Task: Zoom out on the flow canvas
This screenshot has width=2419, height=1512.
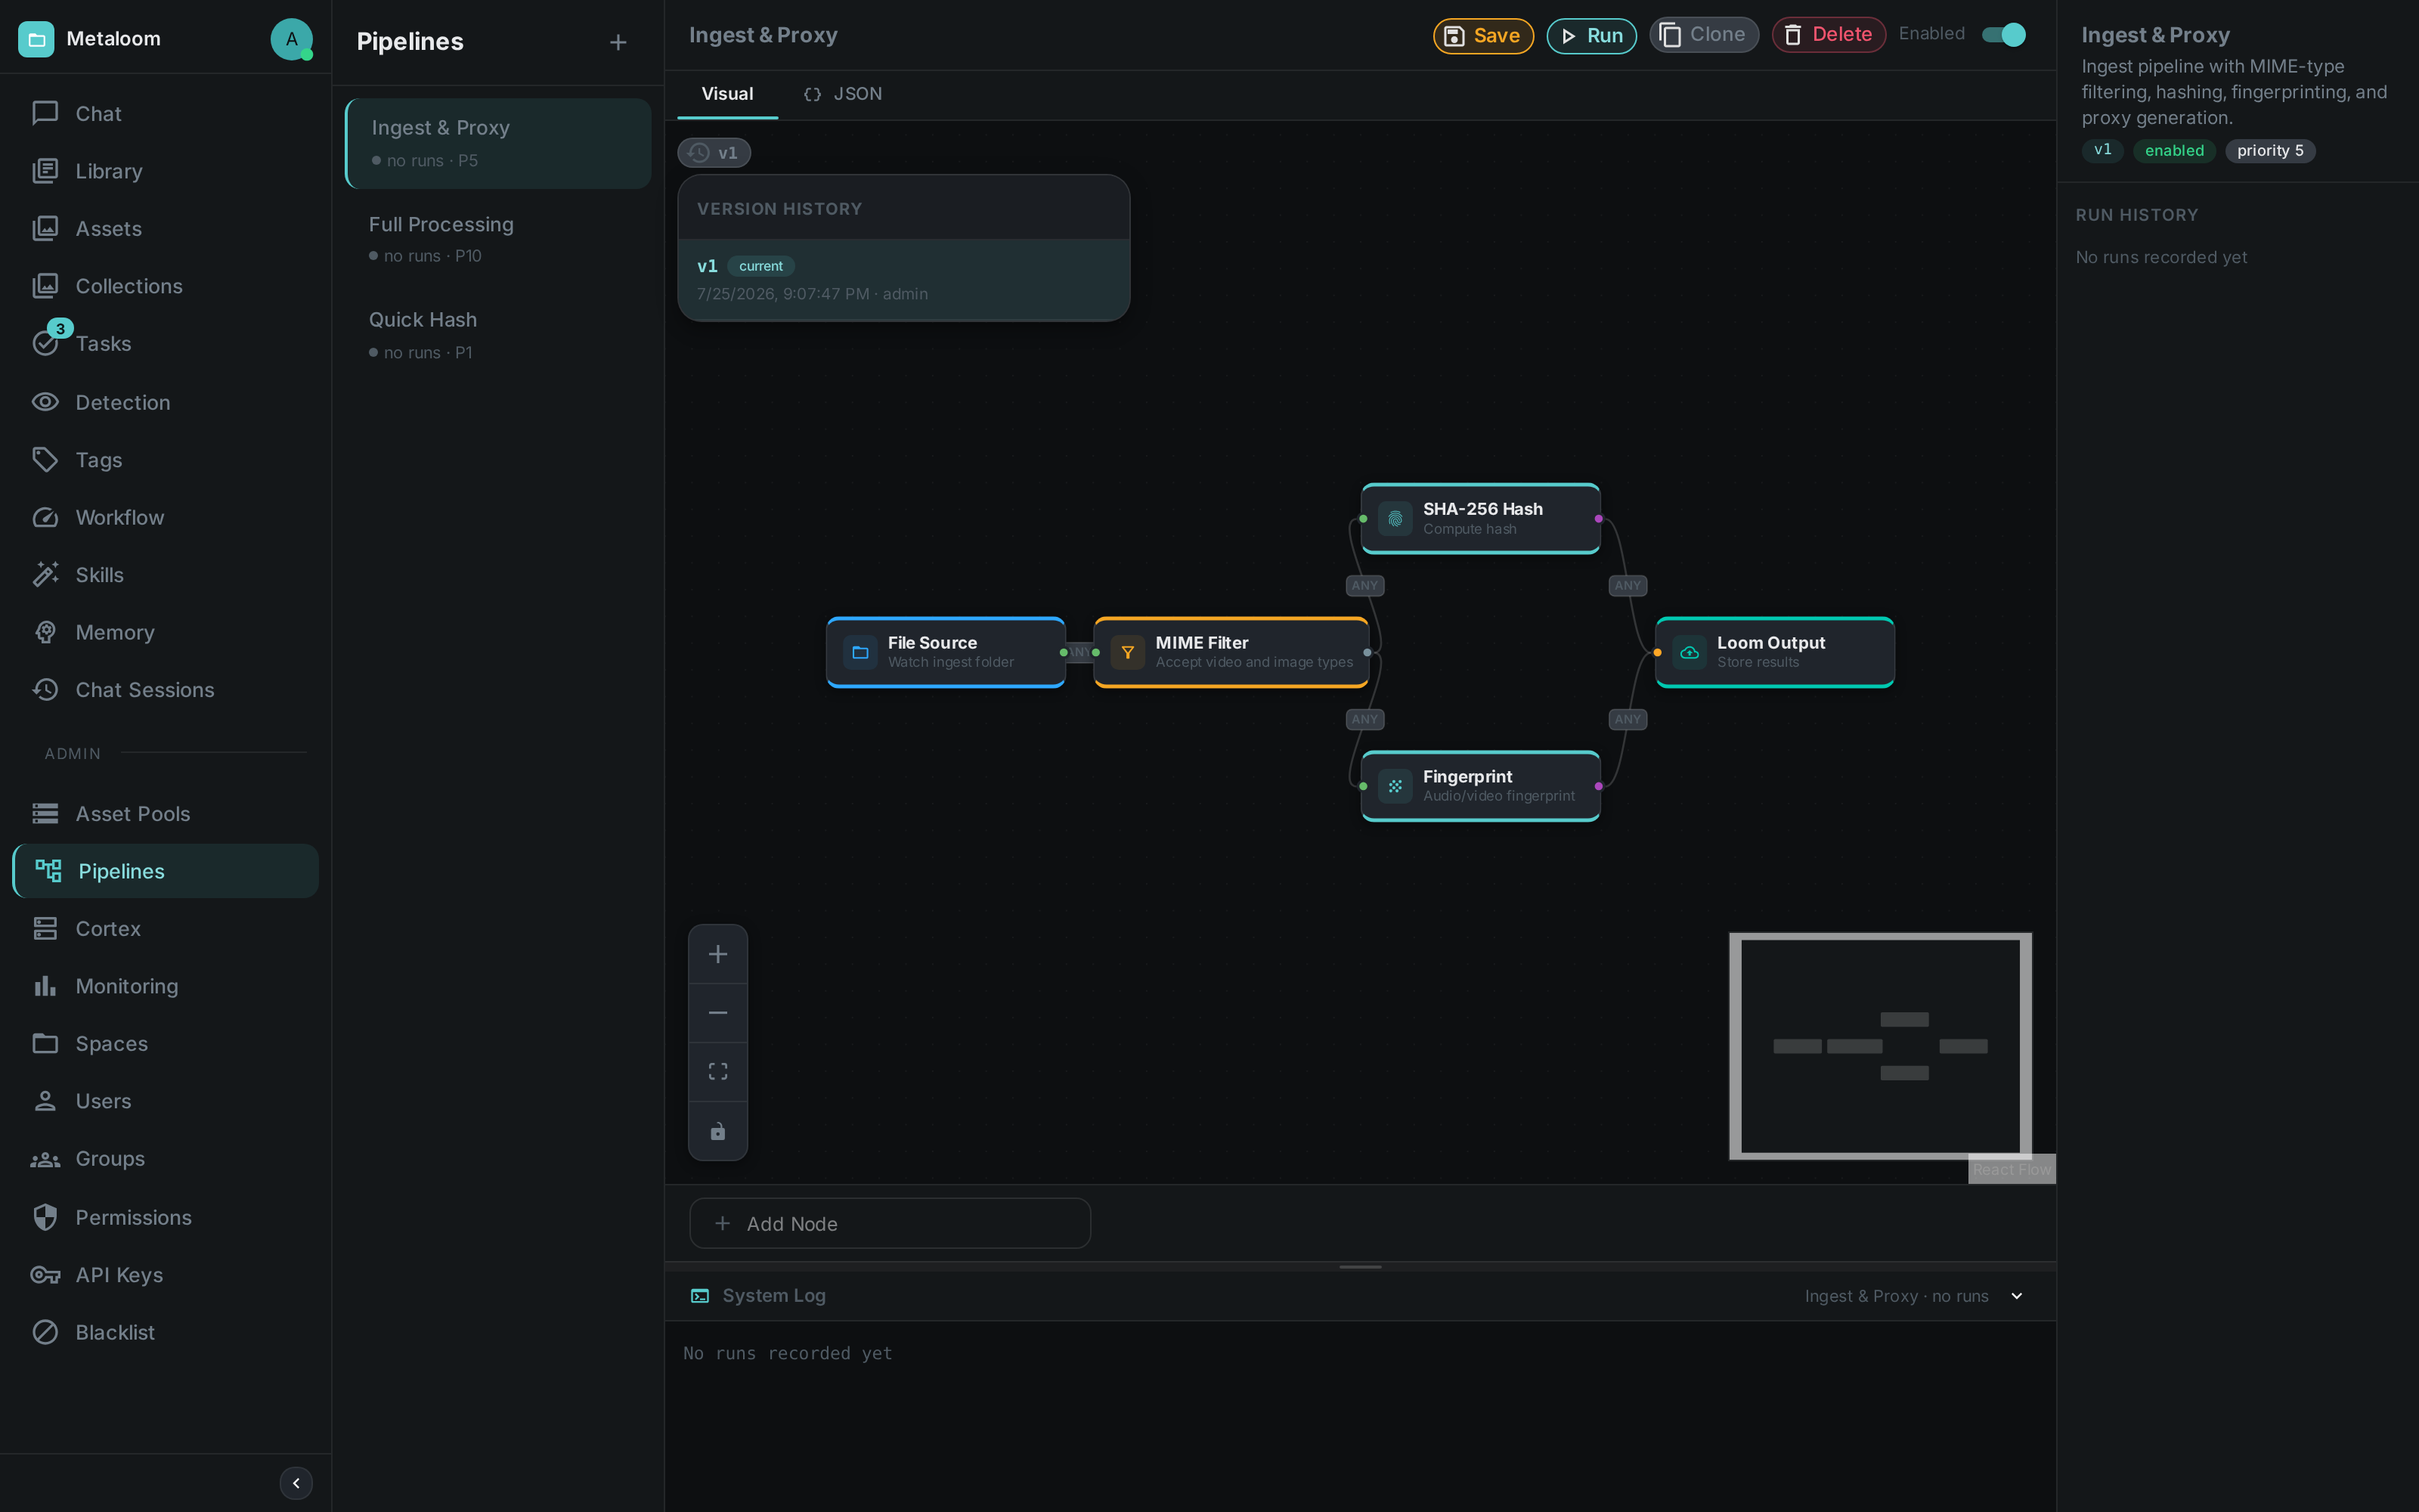Action: [717, 1013]
